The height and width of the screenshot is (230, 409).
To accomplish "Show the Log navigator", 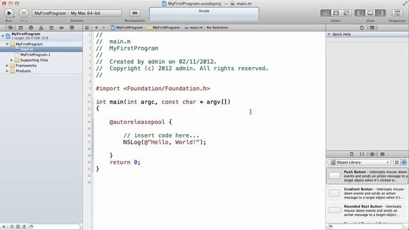I will point(72,27).
